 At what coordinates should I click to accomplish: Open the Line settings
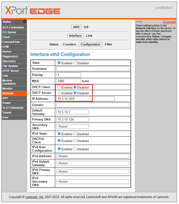pyautogui.click(x=14, y=76)
